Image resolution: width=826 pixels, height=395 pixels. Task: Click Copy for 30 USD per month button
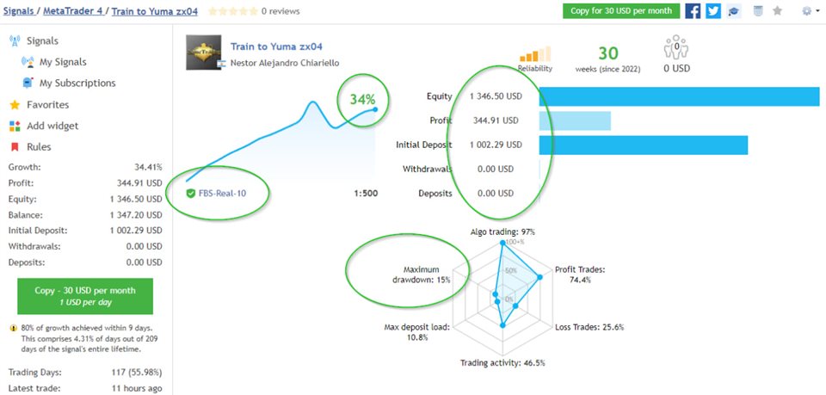(621, 11)
